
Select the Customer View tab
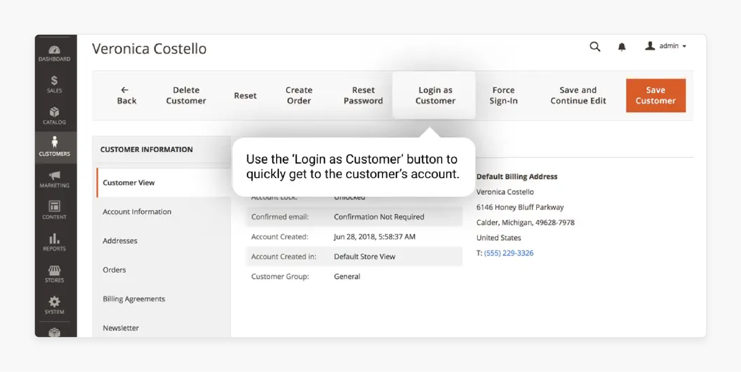pyautogui.click(x=163, y=182)
